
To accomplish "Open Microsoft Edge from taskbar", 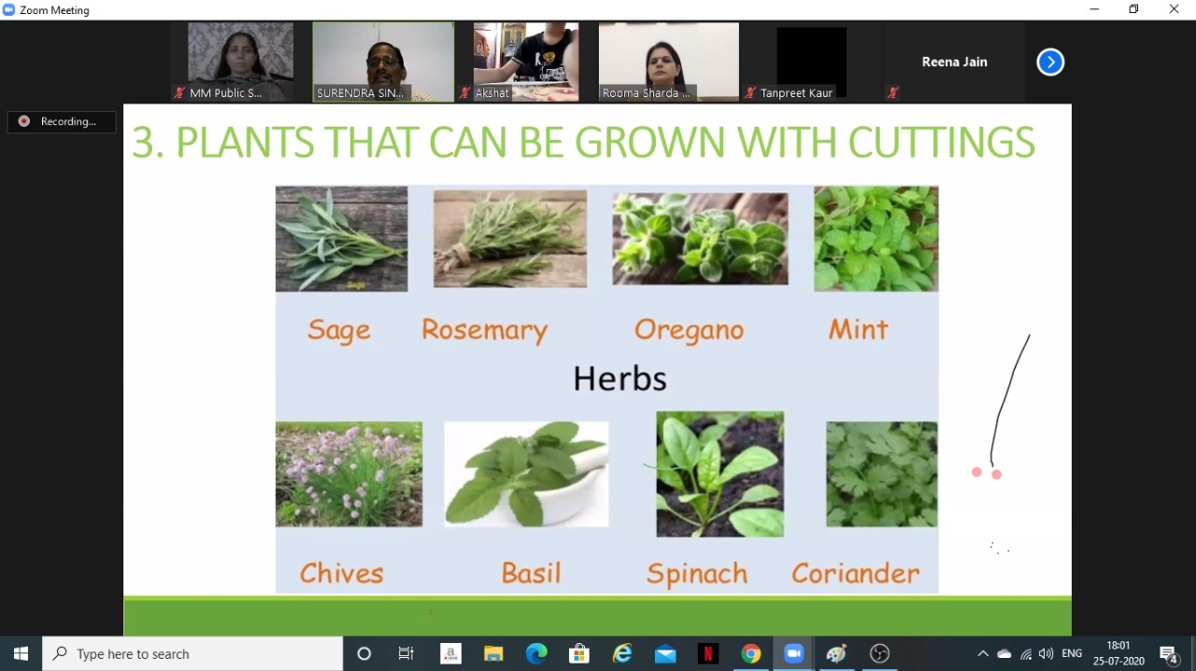I will [x=536, y=654].
